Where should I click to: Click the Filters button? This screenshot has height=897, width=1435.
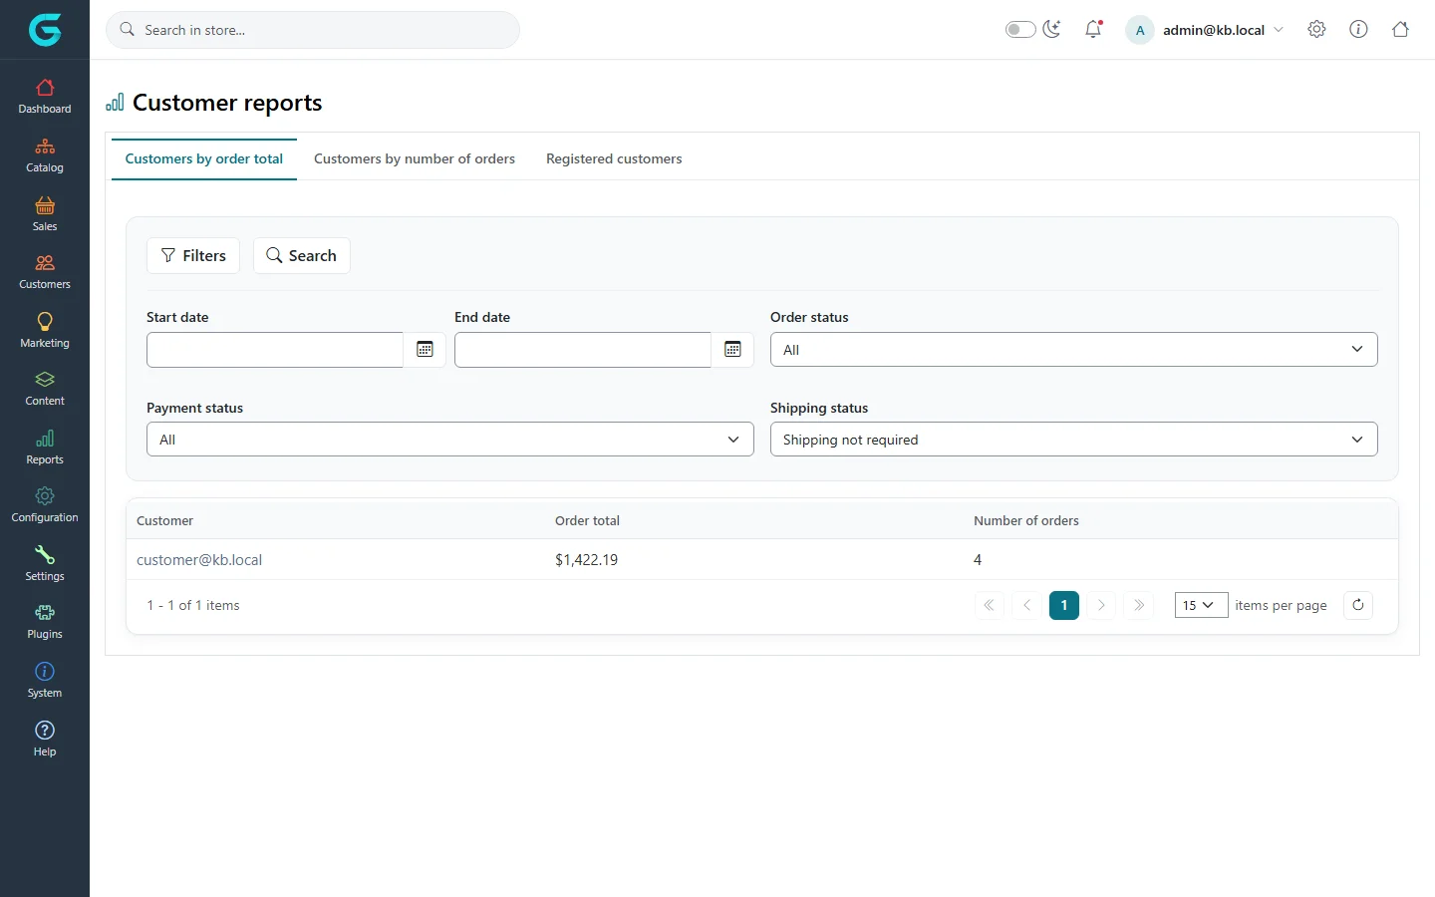(193, 256)
